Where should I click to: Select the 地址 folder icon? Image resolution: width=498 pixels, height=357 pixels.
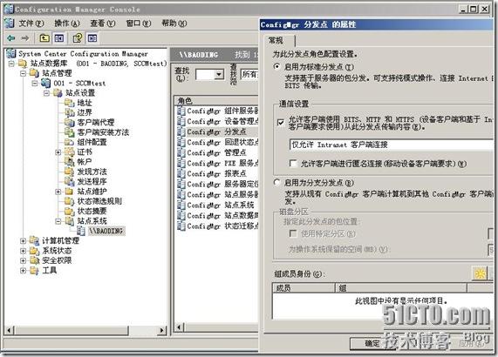69,103
